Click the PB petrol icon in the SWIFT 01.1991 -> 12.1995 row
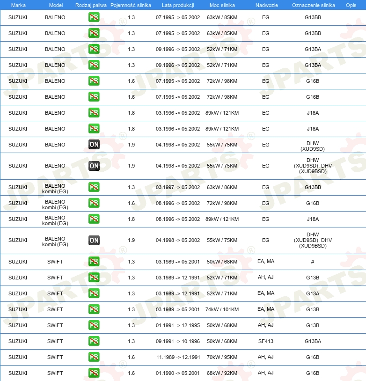The image size is (366, 381). point(94,325)
